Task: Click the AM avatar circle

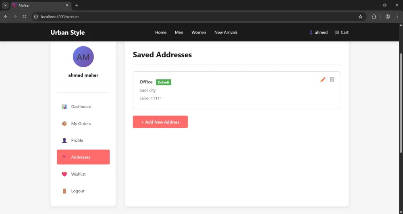Action: point(83,57)
